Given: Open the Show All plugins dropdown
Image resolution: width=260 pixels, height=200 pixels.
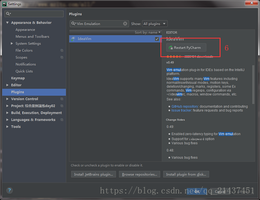Looking at the screenshot, I should tap(155, 24).
